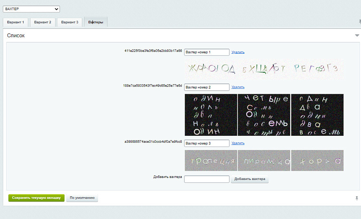Delete Вахтер номер 1 via Удалить link
The image size is (361, 219).
pos(238,52)
